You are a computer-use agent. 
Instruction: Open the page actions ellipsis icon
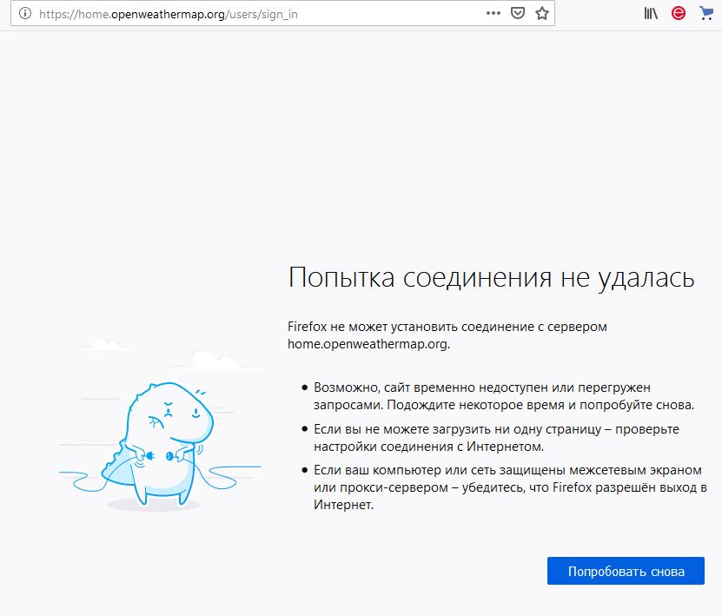[x=493, y=13]
